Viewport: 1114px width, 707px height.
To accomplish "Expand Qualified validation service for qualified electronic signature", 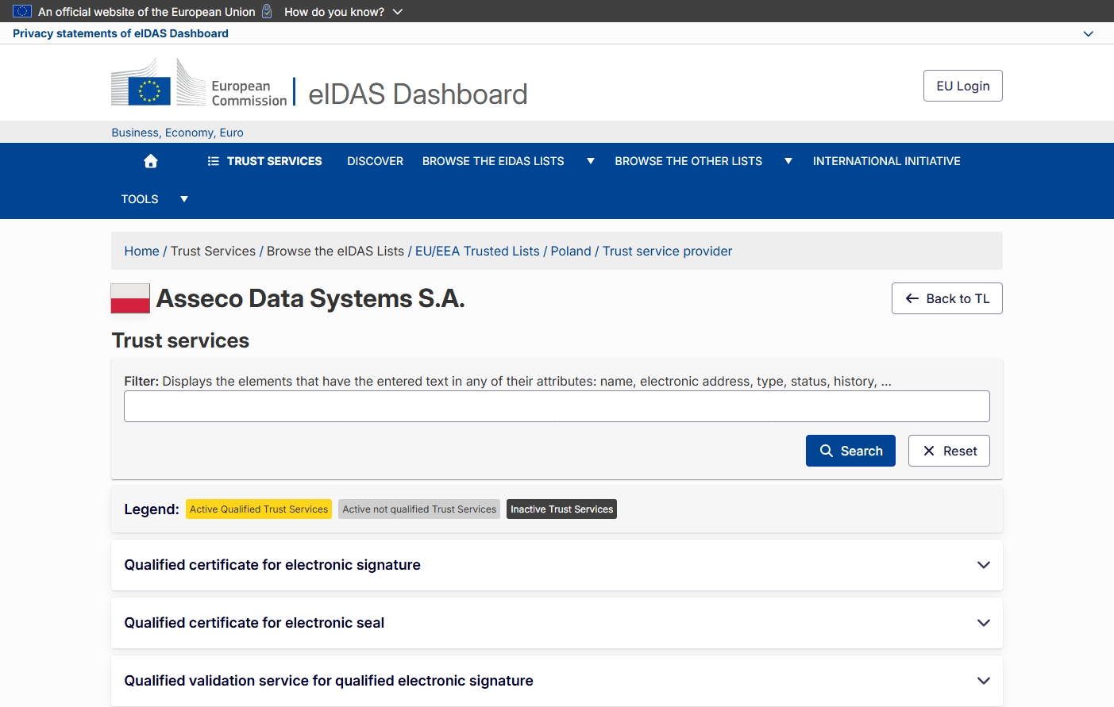I will pos(557,681).
